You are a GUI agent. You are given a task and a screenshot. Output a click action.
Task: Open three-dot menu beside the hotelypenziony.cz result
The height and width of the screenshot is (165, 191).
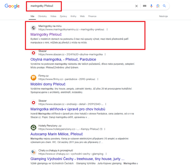point(105,129)
